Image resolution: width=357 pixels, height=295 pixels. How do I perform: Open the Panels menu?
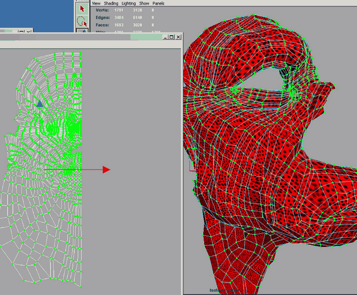point(159,3)
